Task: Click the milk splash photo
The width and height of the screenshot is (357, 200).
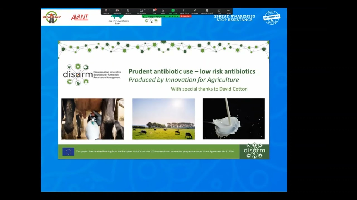Action: (x=234, y=119)
